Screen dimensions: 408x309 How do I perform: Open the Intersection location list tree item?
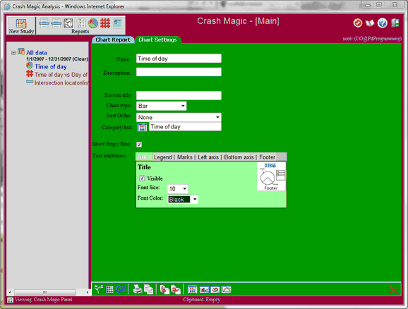61,83
